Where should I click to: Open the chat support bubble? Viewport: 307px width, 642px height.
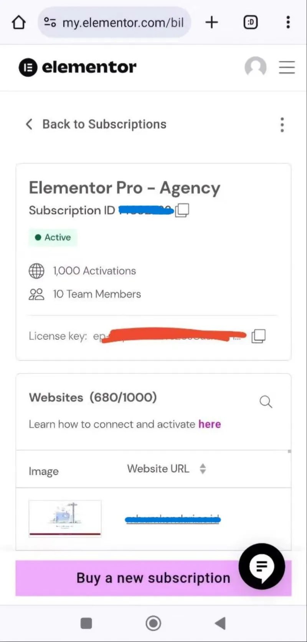click(x=262, y=566)
